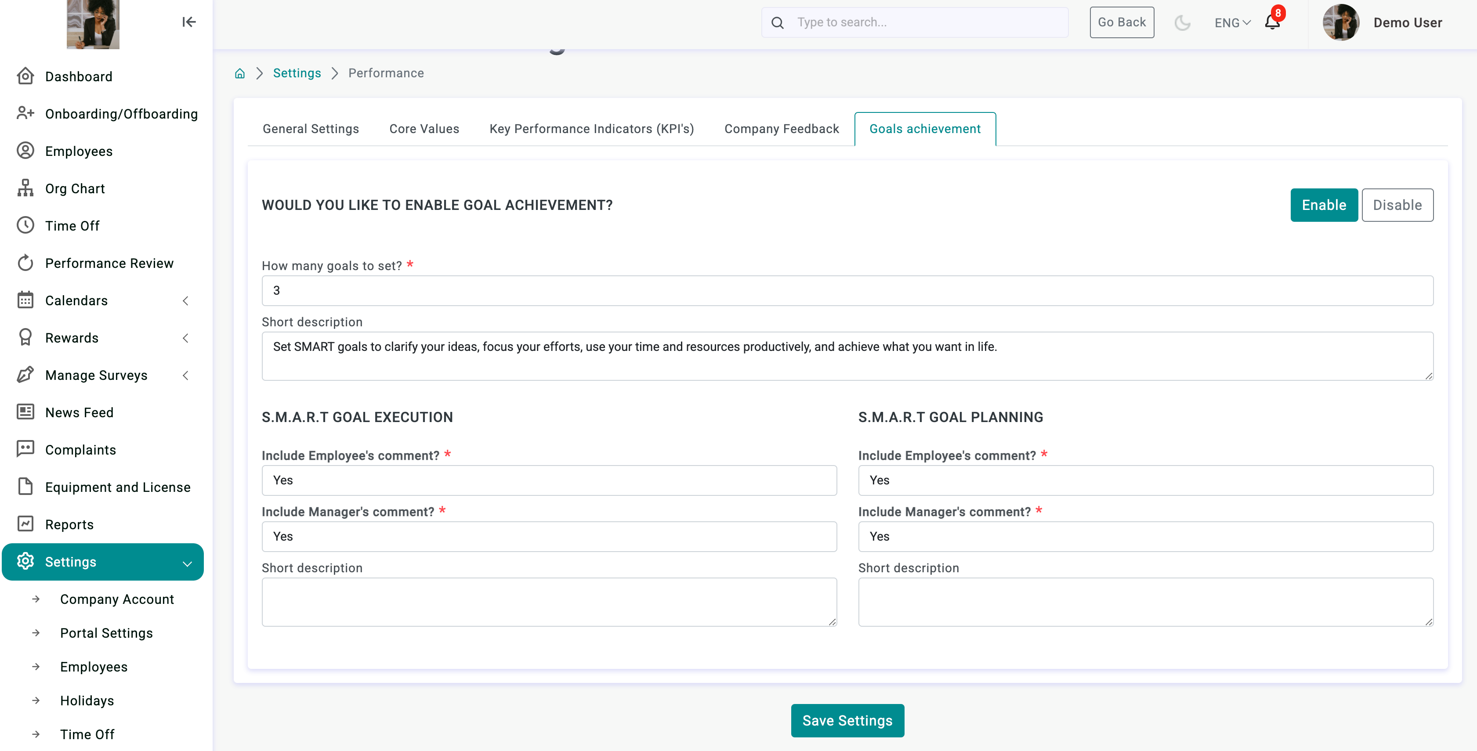The height and width of the screenshot is (751, 1477).
Task: Click the Reports chart icon
Action: click(25, 524)
